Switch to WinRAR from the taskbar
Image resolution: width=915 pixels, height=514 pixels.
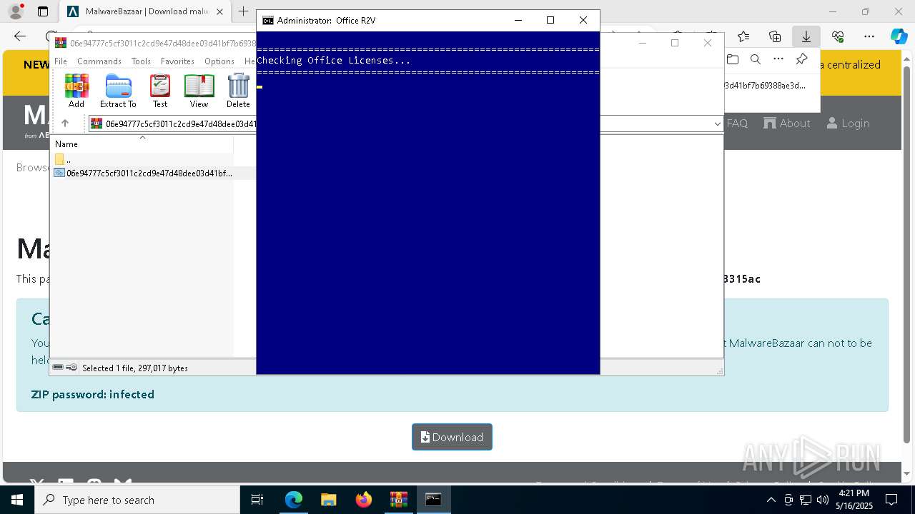tap(398, 500)
